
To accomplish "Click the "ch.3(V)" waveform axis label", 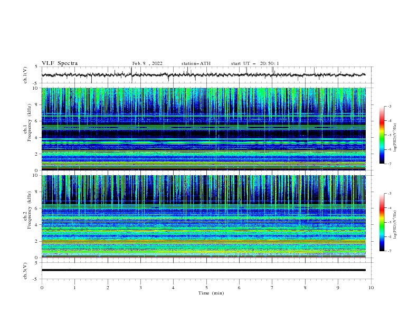I will (x=25, y=271).
